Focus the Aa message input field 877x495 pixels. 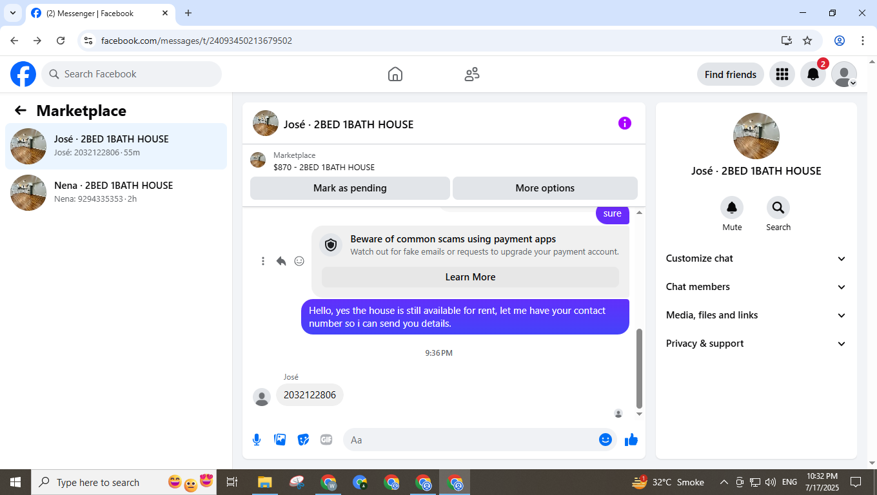(x=471, y=440)
